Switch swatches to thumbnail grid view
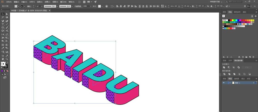 255,16
